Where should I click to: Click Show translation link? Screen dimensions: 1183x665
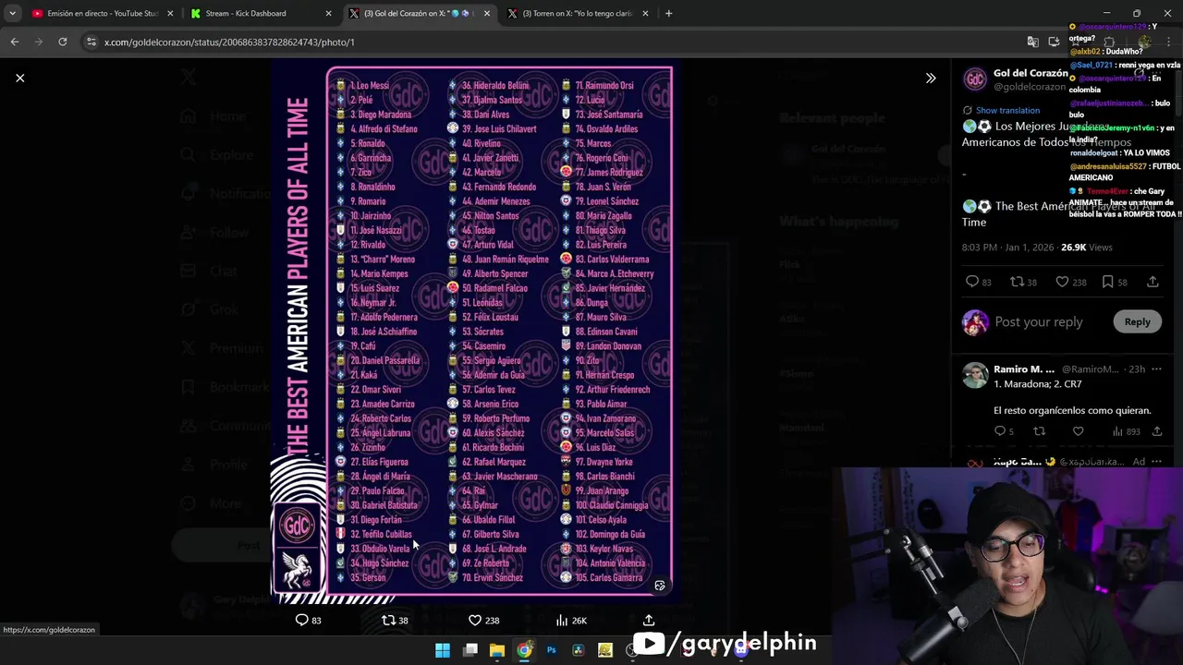1007,110
